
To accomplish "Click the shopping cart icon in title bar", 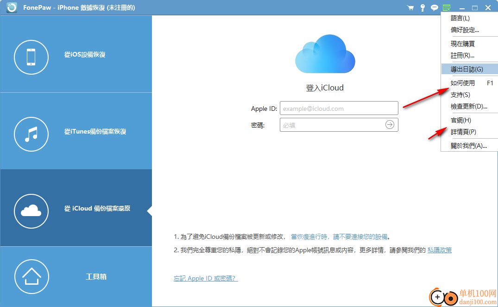I will click(410, 7).
